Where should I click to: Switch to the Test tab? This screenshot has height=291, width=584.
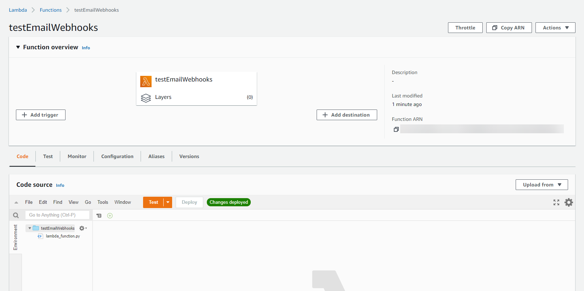(48, 156)
